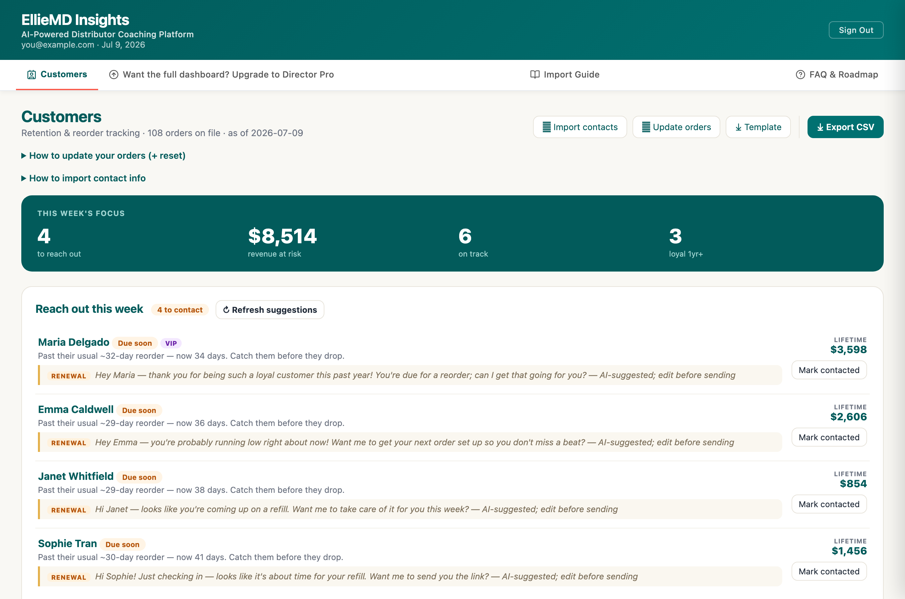905x599 pixels.
Task: Click the '$8,514' revenue at risk figure
Action: [282, 236]
